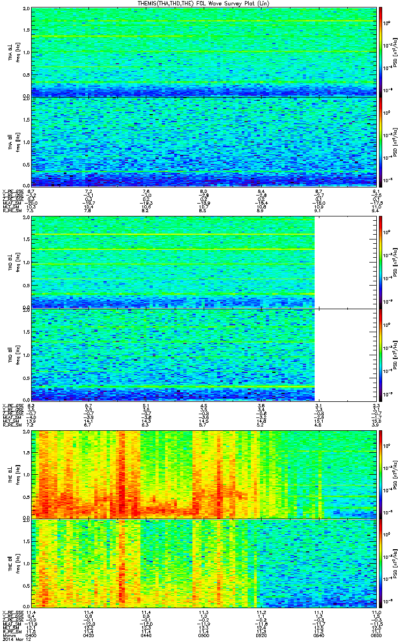
Task: Click the THA R_RE_SM ephemeris row label
Action: [13, 211]
